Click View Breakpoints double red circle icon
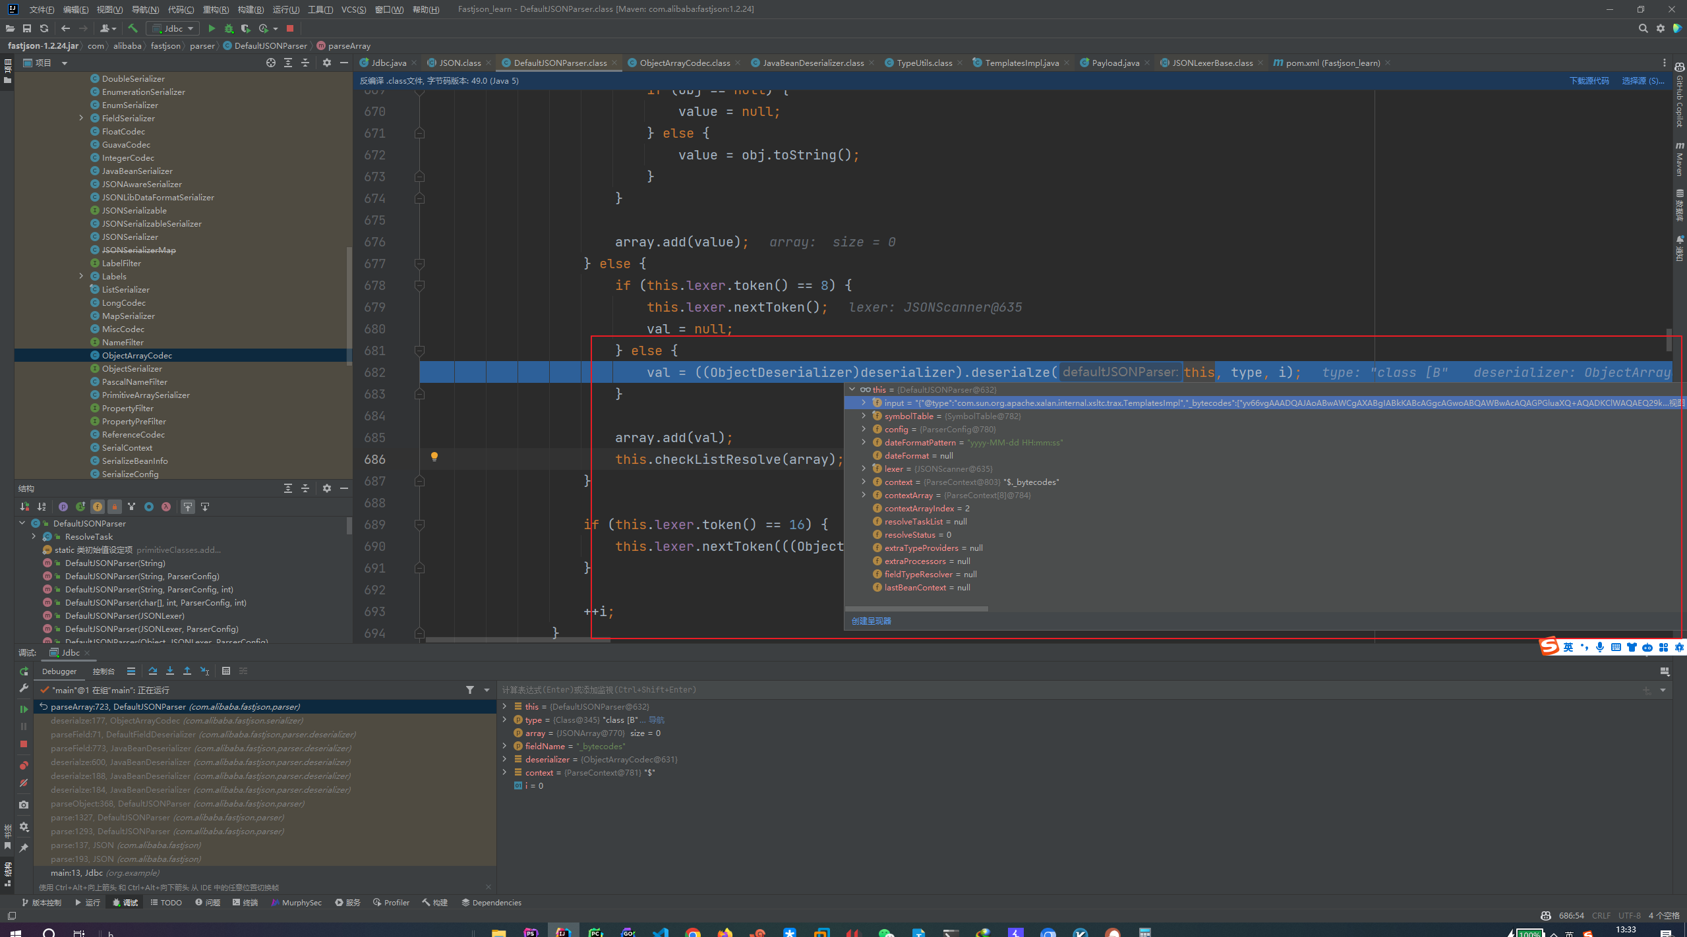The height and width of the screenshot is (937, 1687). 24,765
